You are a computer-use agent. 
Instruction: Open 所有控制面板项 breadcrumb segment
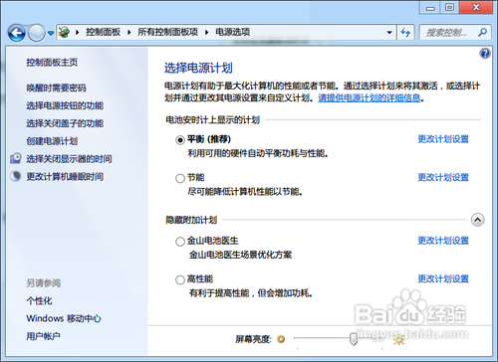pyautogui.click(x=167, y=32)
